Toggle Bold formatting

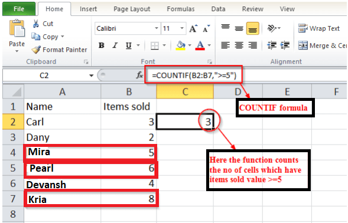102,45
